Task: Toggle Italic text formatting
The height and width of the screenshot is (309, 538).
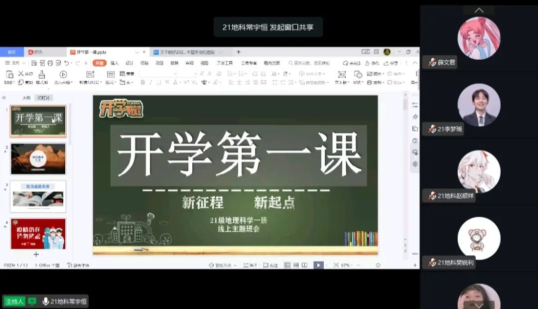Action: point(151,82)
